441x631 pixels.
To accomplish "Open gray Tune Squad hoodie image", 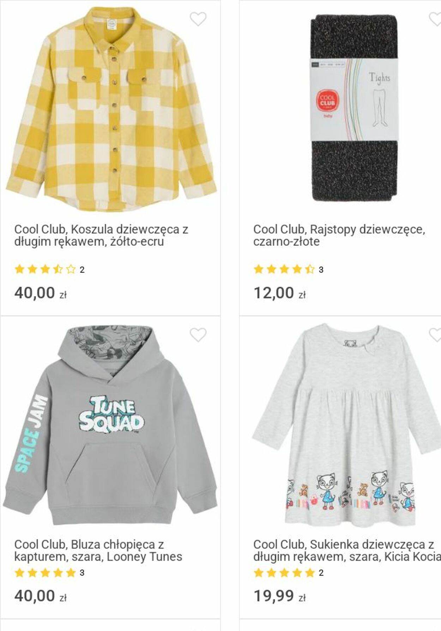I will [x=110, y=425].
